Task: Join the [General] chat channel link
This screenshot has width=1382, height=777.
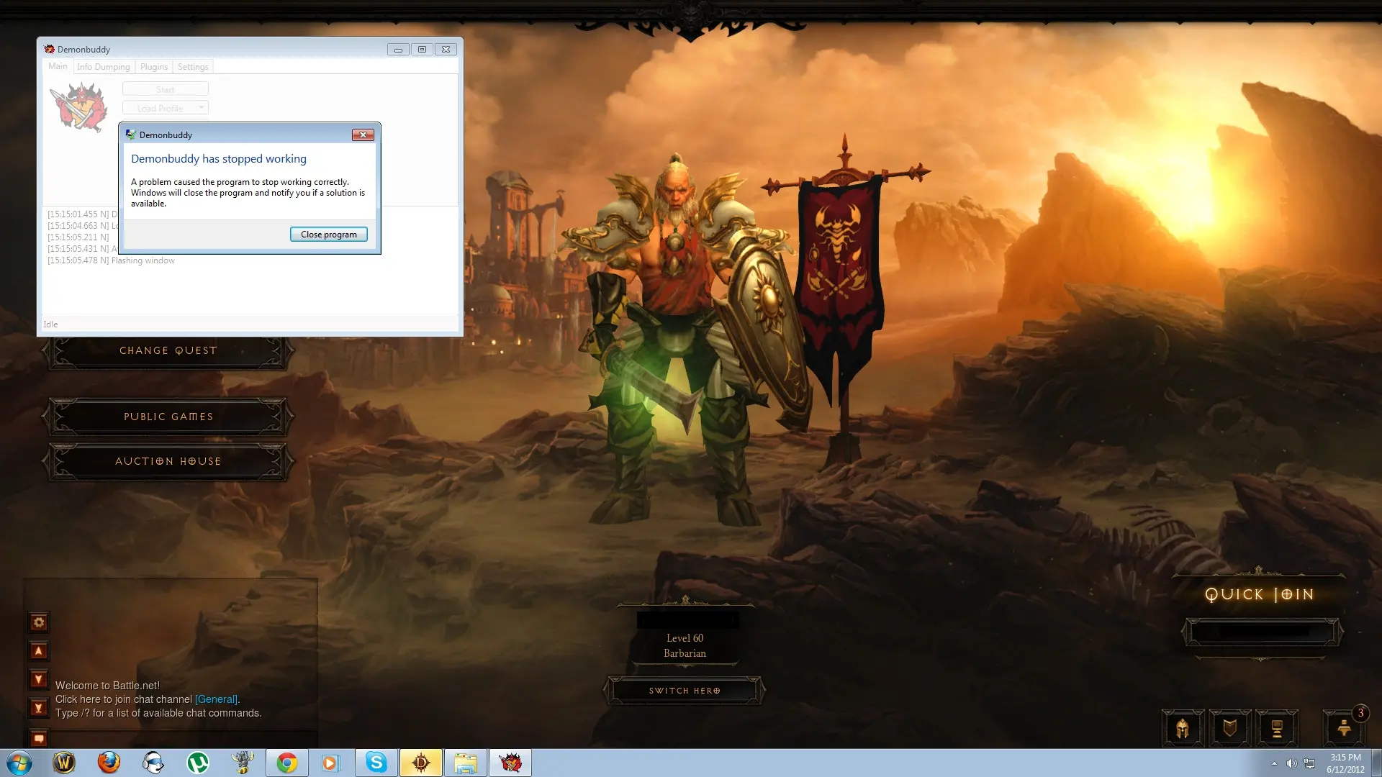Action: 216,699
